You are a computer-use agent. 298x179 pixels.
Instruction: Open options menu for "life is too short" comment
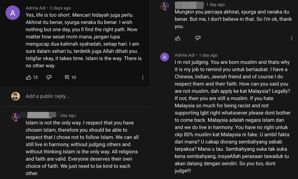143,77
